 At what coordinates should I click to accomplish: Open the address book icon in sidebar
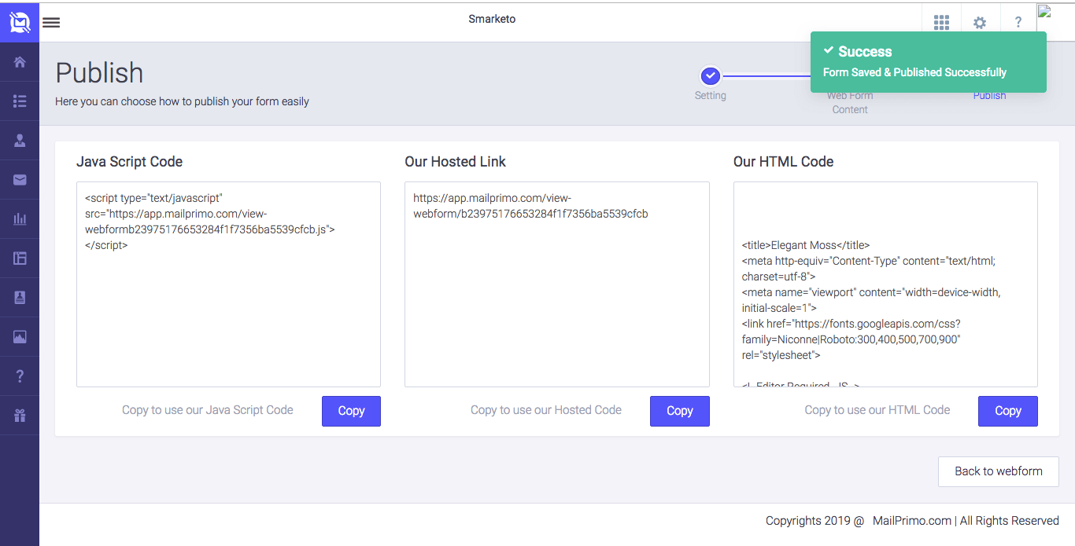tap(20, 298)
